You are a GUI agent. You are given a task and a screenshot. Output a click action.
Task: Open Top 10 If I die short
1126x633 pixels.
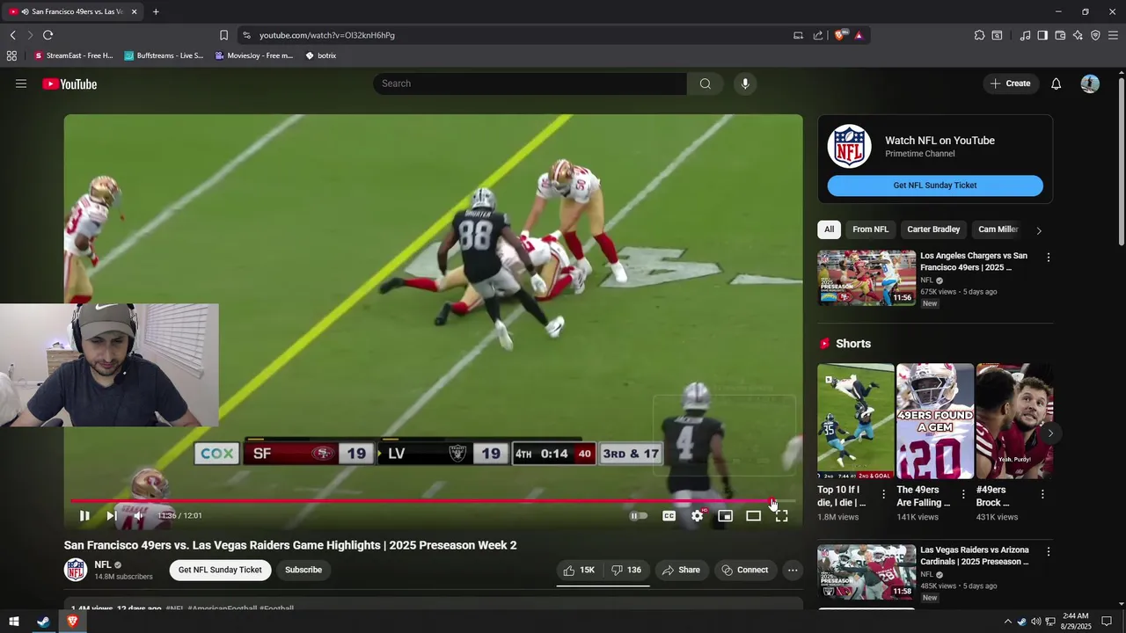point(856,421)
